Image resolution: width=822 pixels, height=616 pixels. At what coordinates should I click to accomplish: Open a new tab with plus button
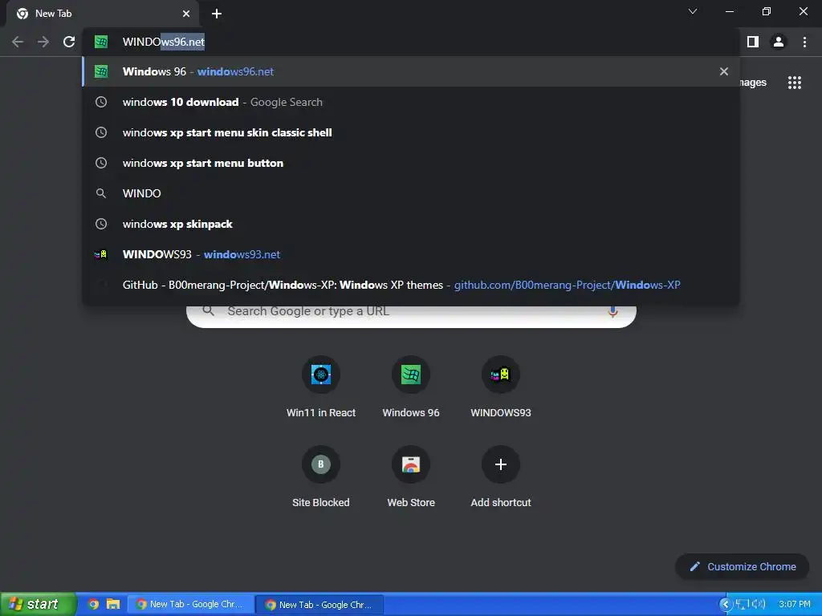[217, 14]
